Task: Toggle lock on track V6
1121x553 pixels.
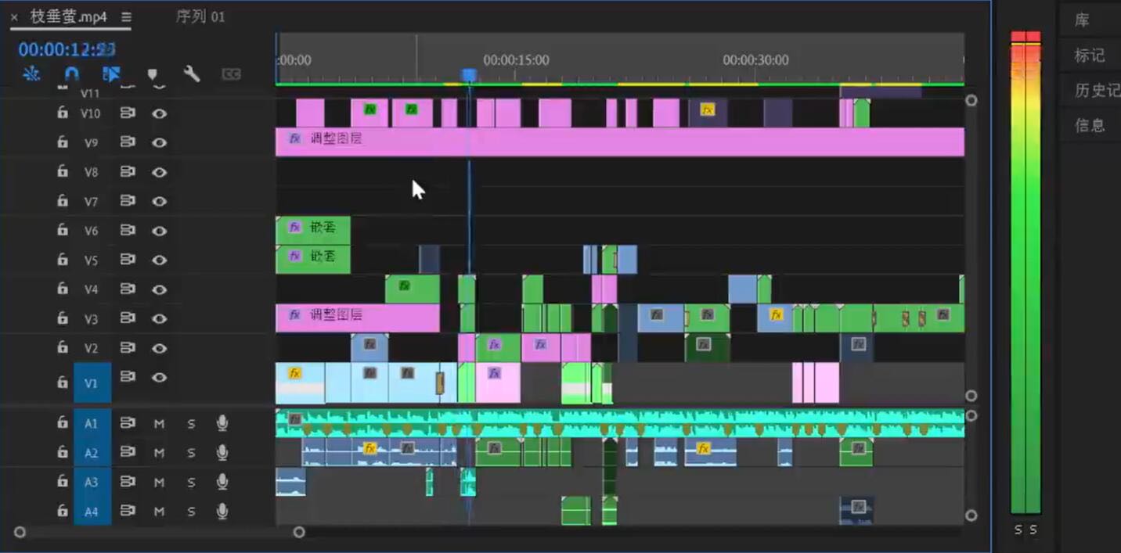Action: 62,230
